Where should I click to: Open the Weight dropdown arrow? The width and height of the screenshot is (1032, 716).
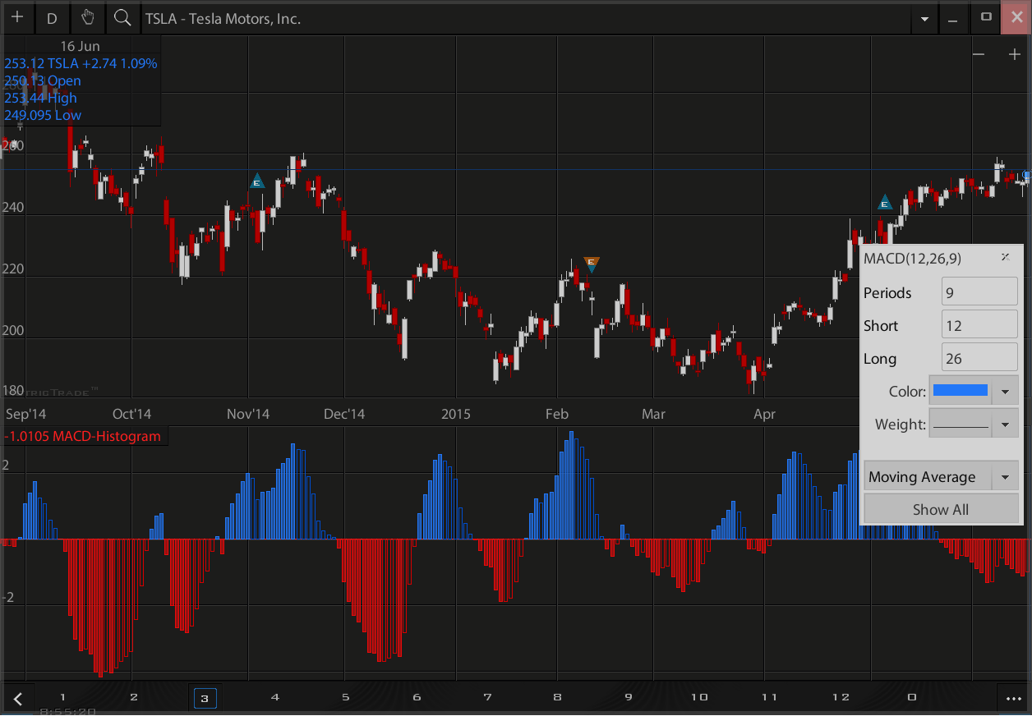pyautogui.click(x=1005, y=425)
